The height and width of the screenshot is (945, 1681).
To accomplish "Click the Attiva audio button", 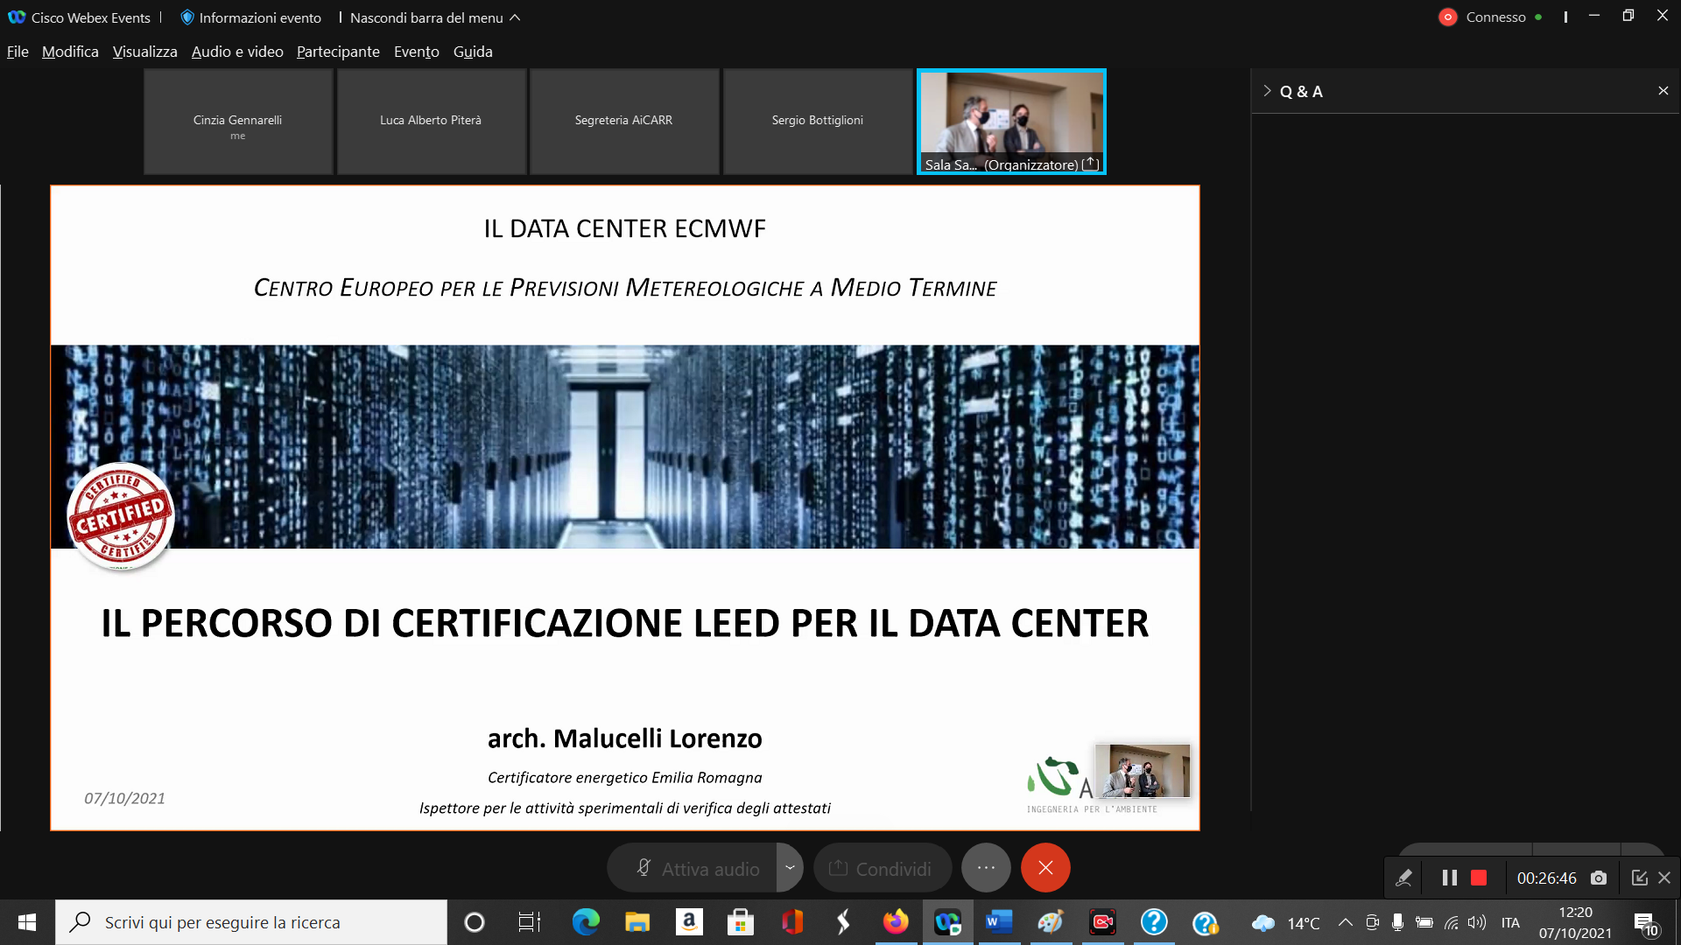I will (x=692, y=868).
